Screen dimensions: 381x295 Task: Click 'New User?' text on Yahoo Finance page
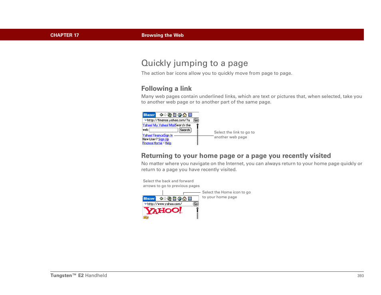click(150, 140)
